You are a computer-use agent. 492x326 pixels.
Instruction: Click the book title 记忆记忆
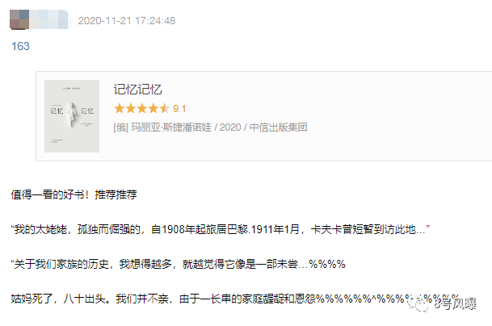[x=137, y=90]
